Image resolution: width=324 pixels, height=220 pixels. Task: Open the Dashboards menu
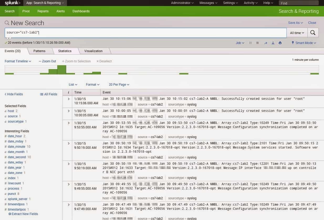click(x=81, y=11)
